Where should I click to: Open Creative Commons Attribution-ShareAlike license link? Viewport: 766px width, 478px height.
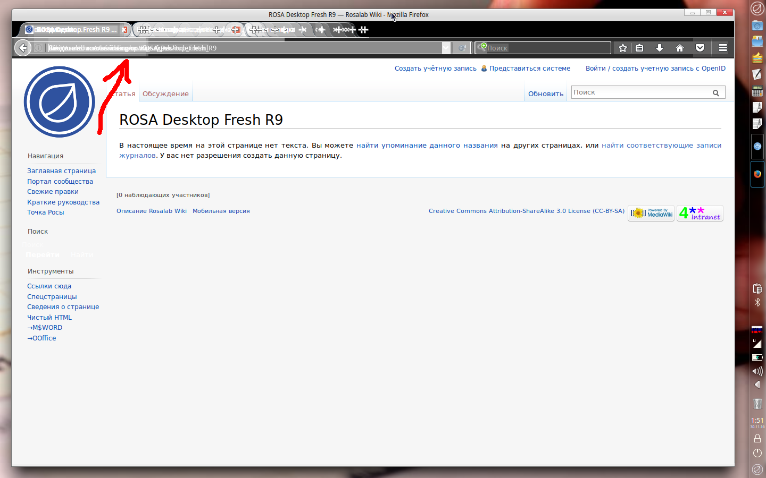click(527, 211)
